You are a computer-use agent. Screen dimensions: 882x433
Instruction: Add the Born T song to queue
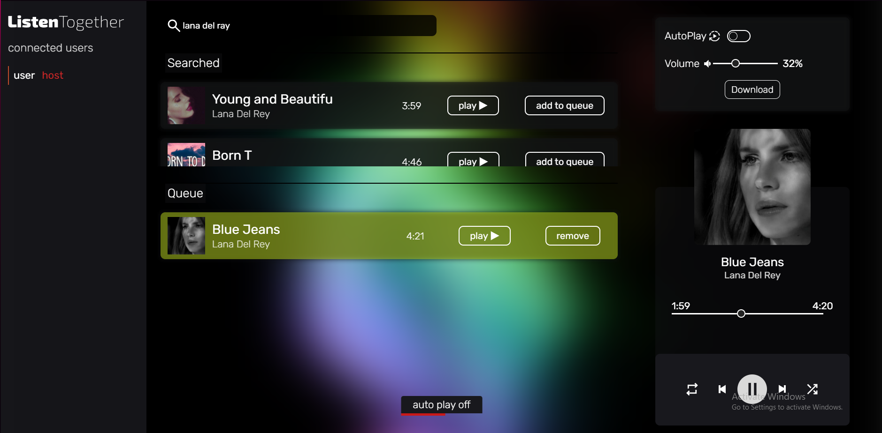point(564,160)
